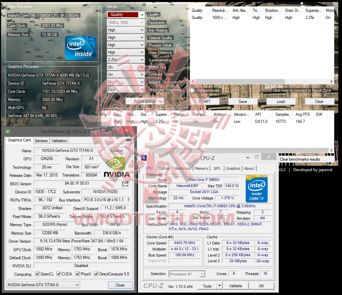342x295 pixels.
Task: Open the Caches tab in CPU-Z
Action: pyautogui.click(x=164, y=168)
